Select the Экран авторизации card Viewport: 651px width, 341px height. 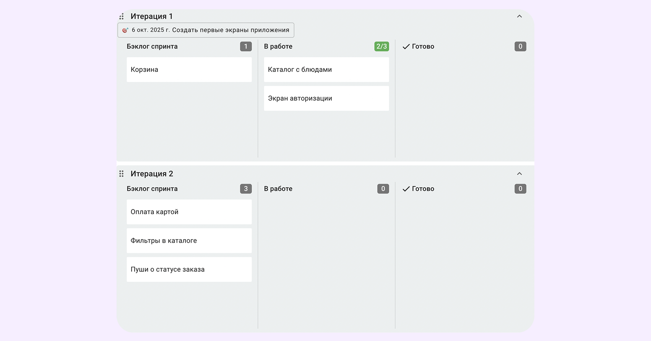(326, 98)
